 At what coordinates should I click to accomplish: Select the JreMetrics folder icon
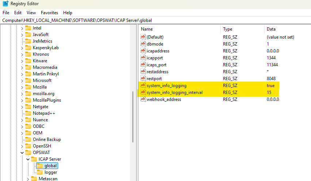pos(28,41)
